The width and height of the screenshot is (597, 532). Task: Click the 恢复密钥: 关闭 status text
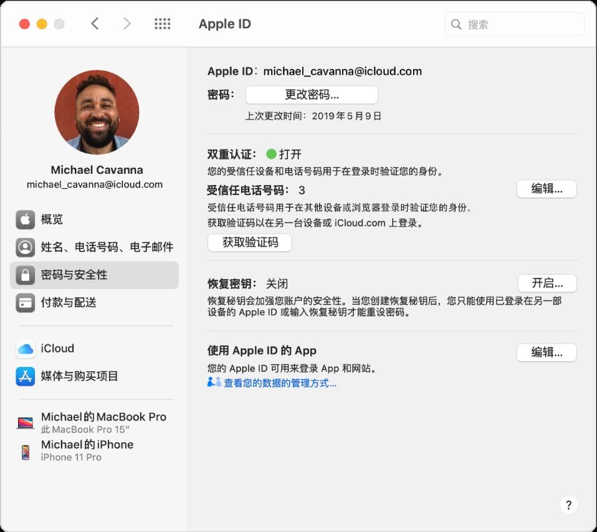click(x=247, y=284)
